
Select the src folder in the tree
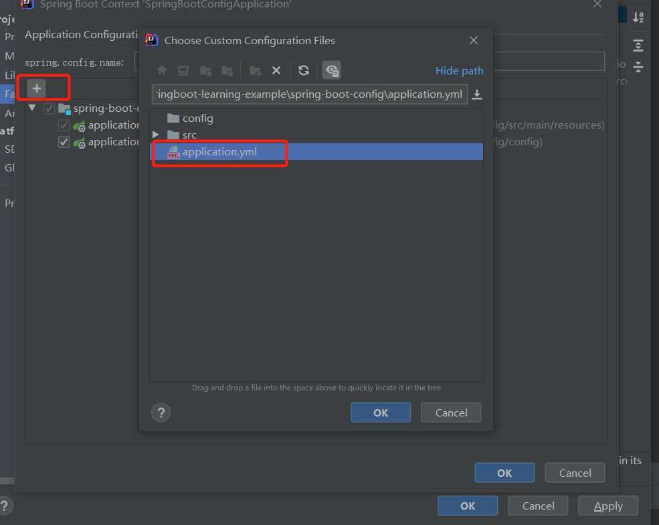coord(316,135)
